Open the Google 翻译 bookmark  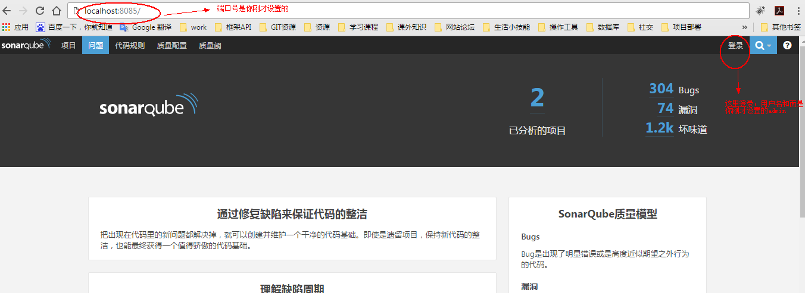[146, 27]
